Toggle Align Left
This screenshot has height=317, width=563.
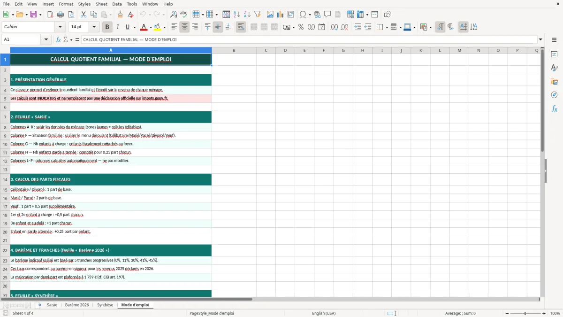(x=174, y=27)
